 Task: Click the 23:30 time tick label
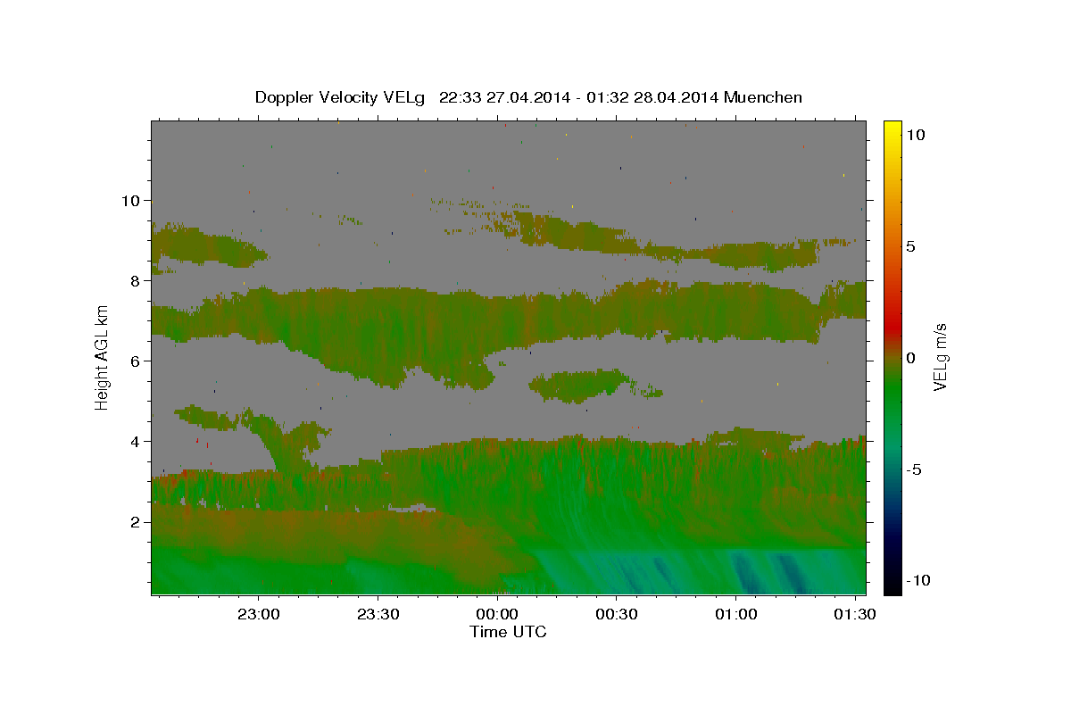click(378, 614)
